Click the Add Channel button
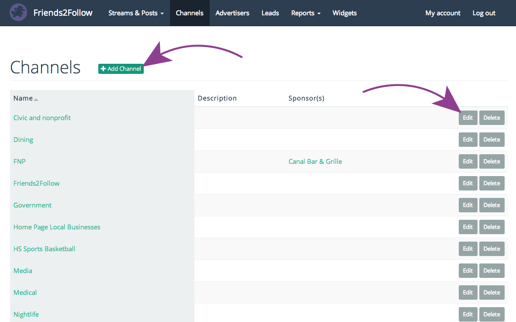 tap(121, 69)
